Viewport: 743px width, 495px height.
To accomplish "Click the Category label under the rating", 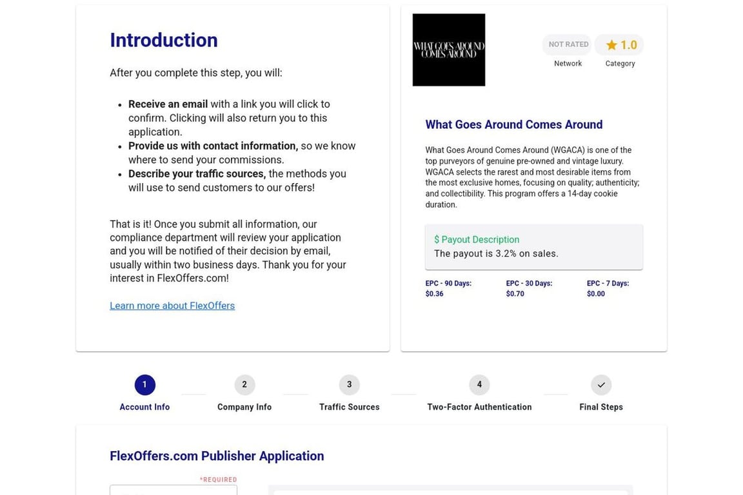I will tap(620, 63).
